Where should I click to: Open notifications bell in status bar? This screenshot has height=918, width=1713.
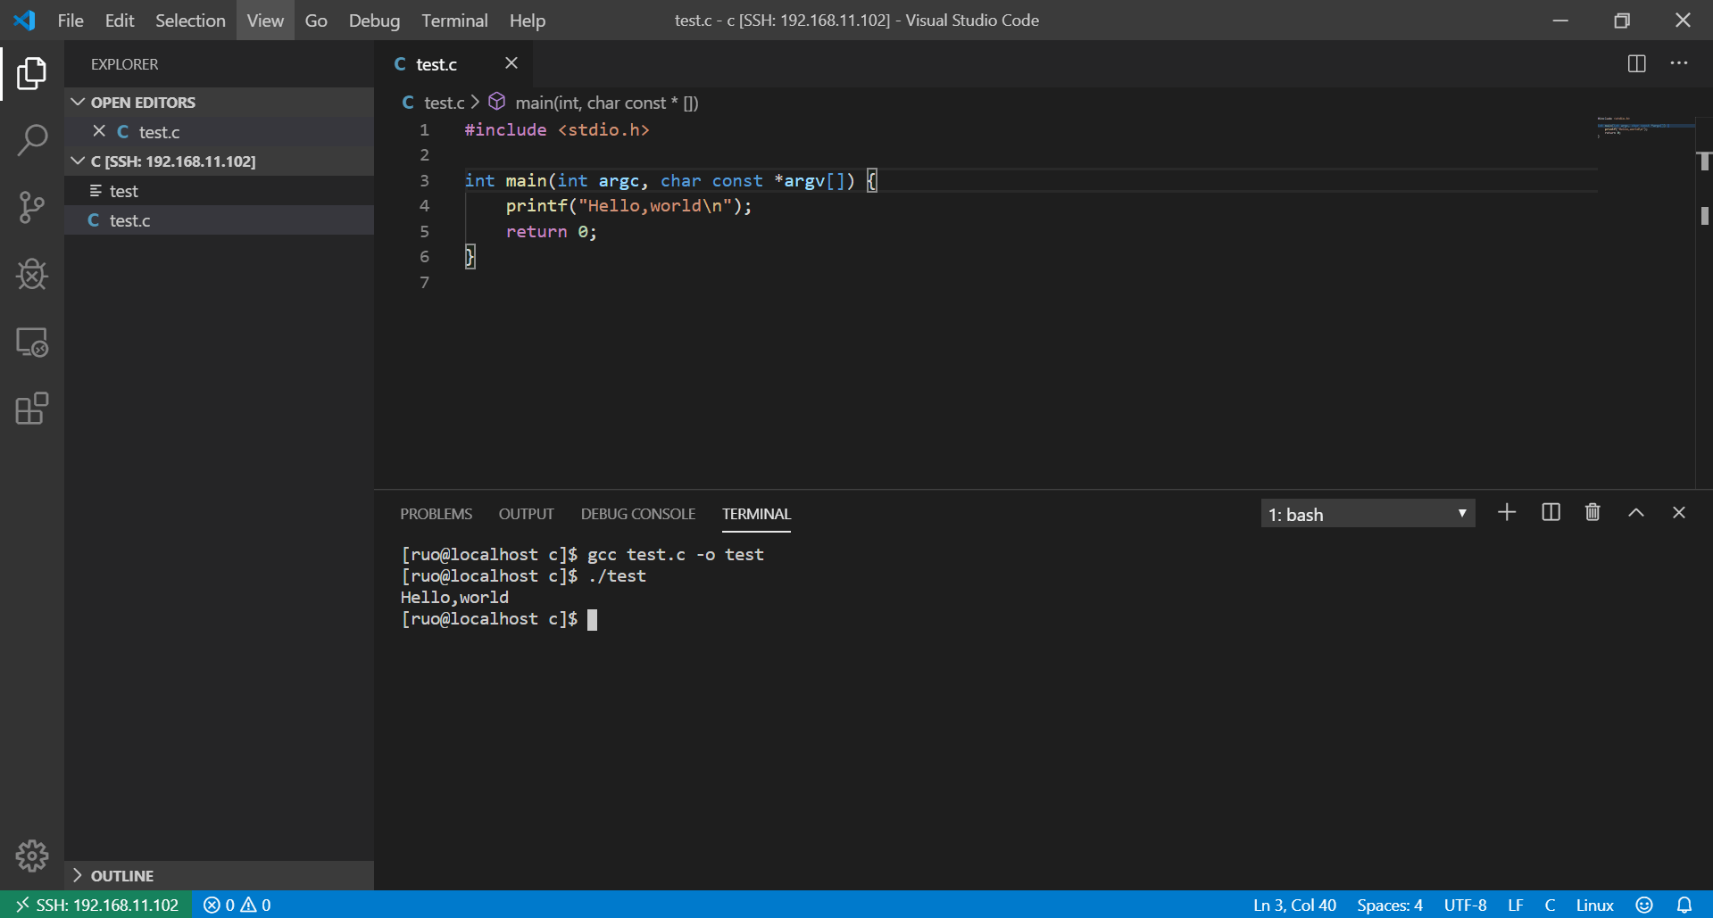pyautogui.click(x=1684, y=905)
